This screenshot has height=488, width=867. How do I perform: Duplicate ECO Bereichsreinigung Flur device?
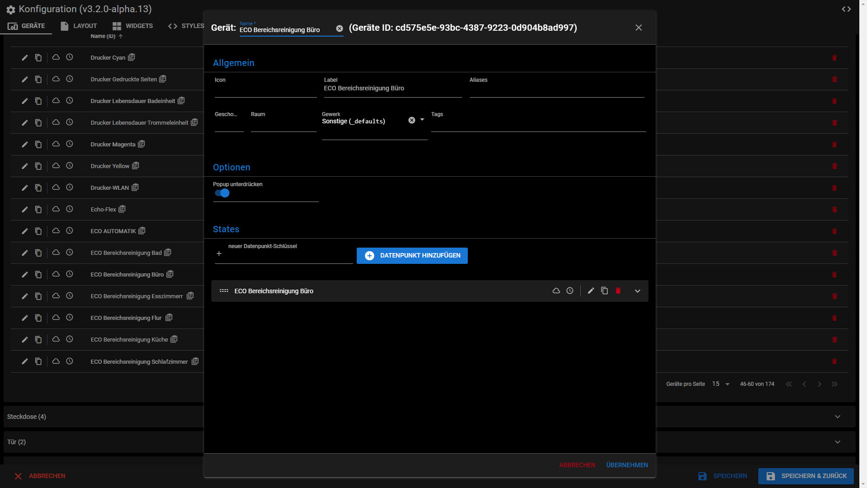click(38, 318)
